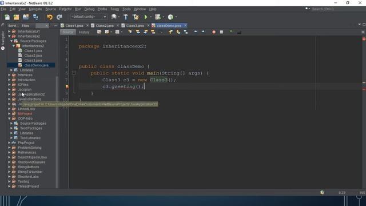366x206 pixels.
Task: Open the Team menu
Action: [x=114, y=9]
